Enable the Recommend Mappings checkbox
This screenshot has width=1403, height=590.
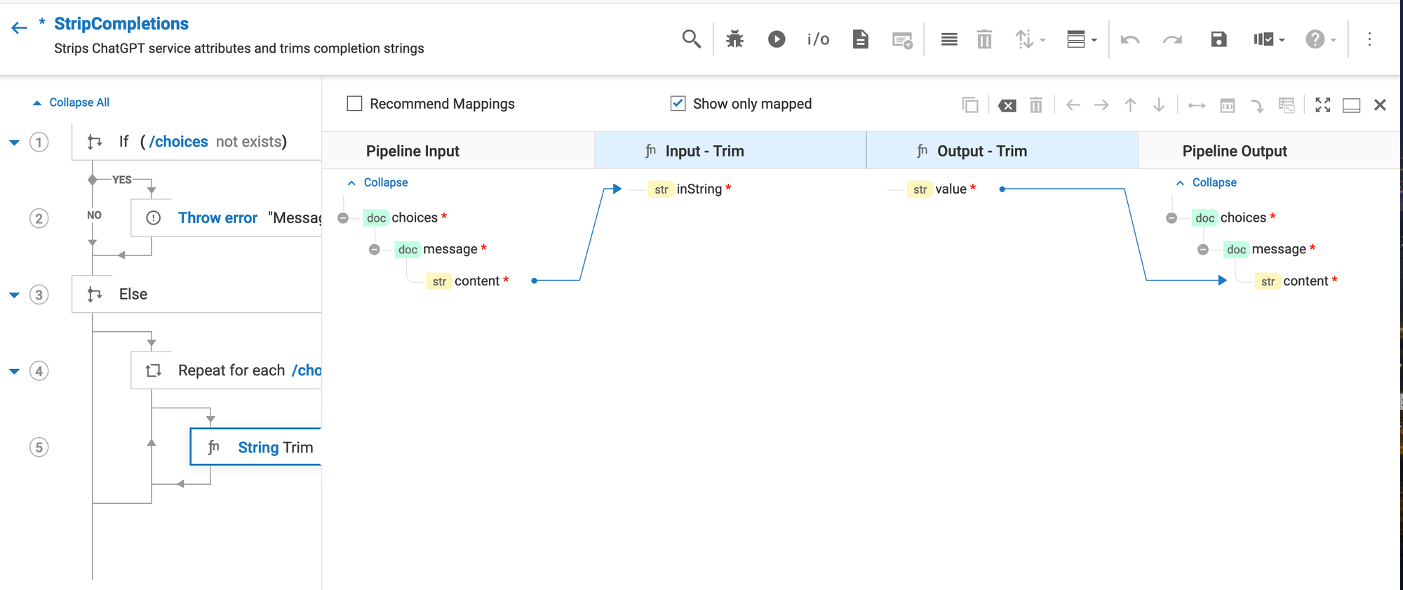click(x=355, y=104)
